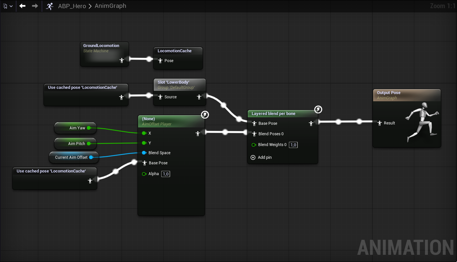Click fast-path lightning icon on AimOffset Player
The width and height of the screenshot is (457, 262).
[x=205, y=115]
